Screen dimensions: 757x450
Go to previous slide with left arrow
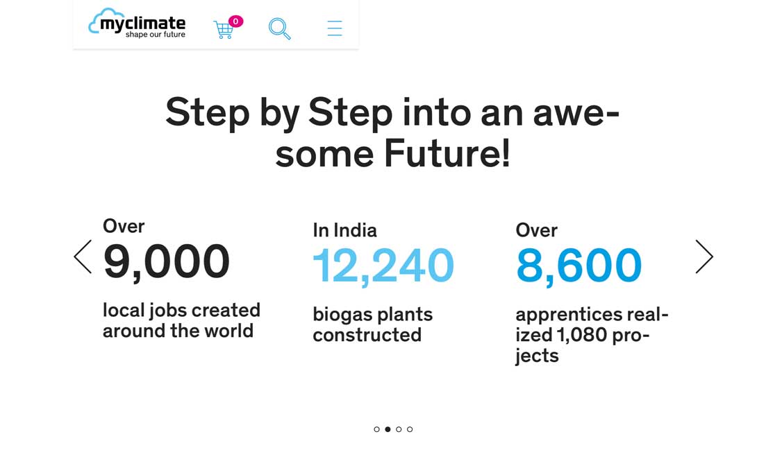click(x=83, y=257)
